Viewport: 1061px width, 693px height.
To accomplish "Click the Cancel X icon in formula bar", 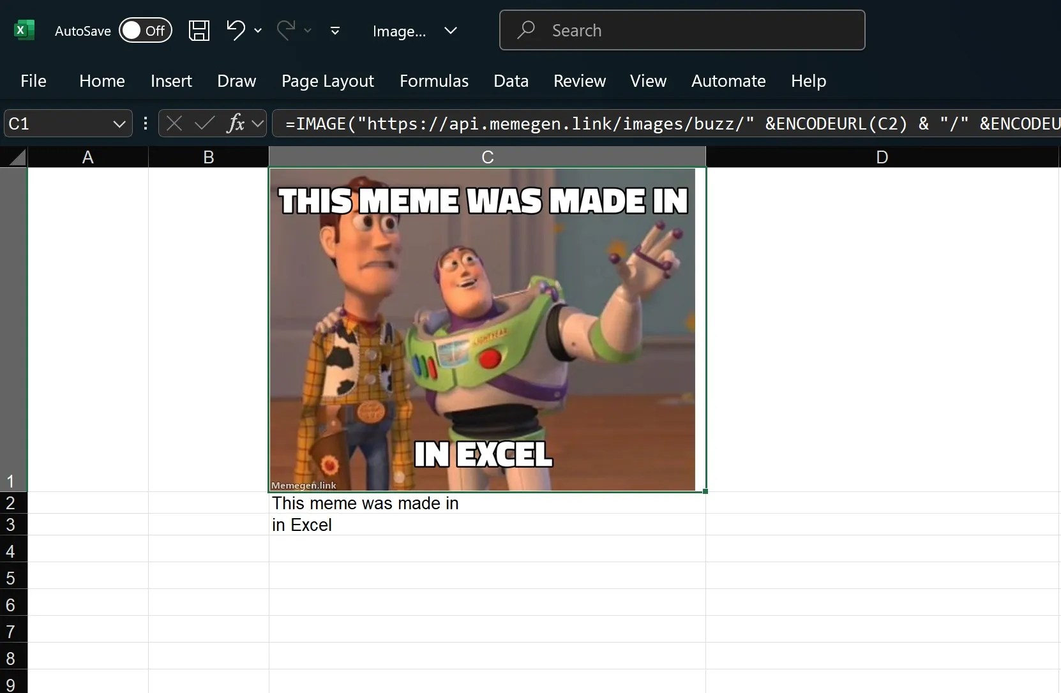I will pyautogui.click(x=174, y=123).
